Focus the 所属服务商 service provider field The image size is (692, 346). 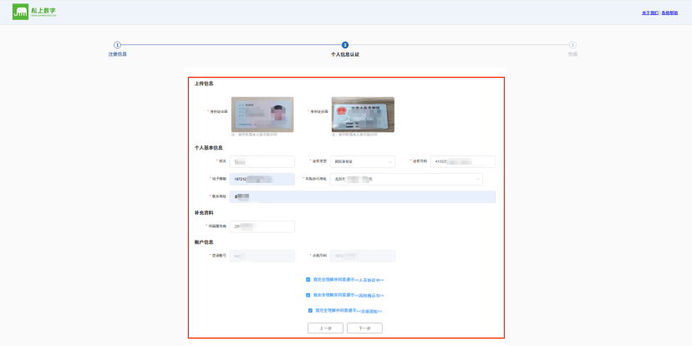point(262,226)
